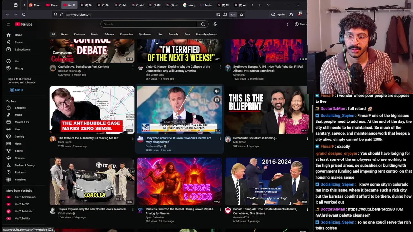Open Toyota Corolla video thumbnail
This screenshot has height=232, width=413.
[x=92, y=181]
